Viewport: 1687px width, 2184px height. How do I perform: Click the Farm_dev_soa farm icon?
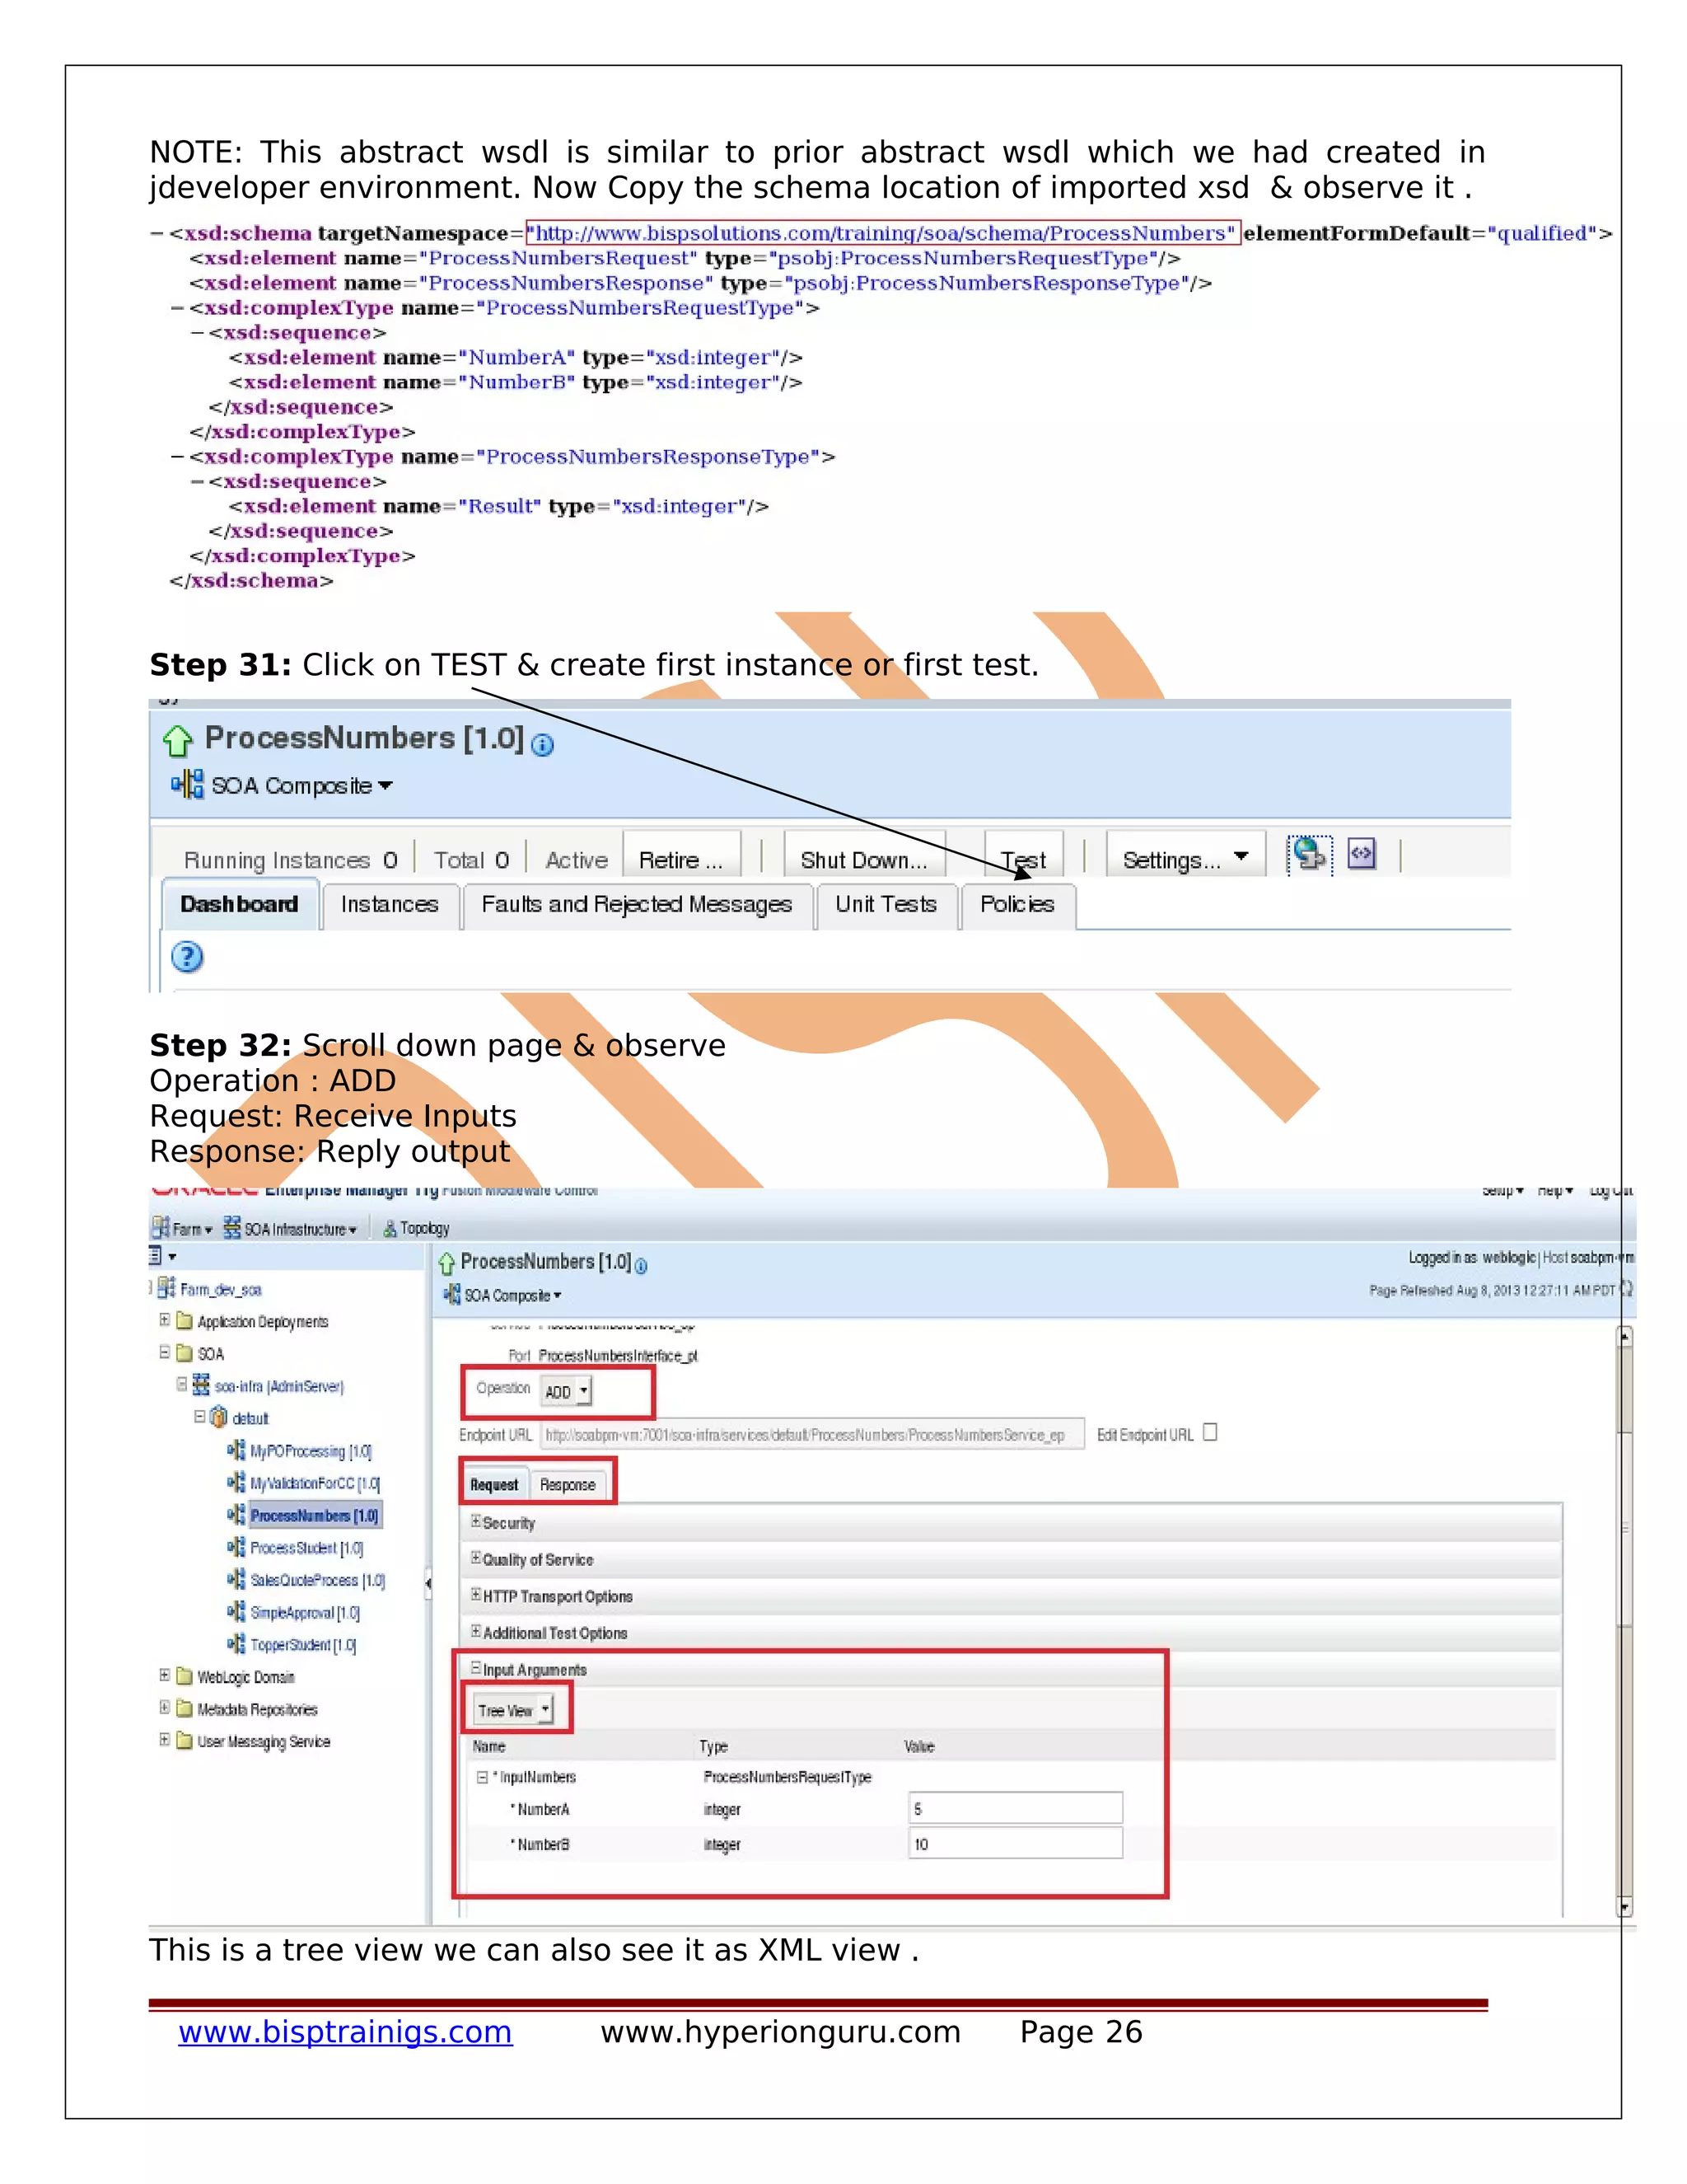coord(167,1288)
